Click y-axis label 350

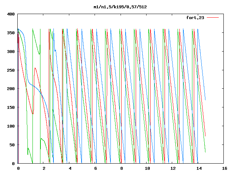pos(11,33)
